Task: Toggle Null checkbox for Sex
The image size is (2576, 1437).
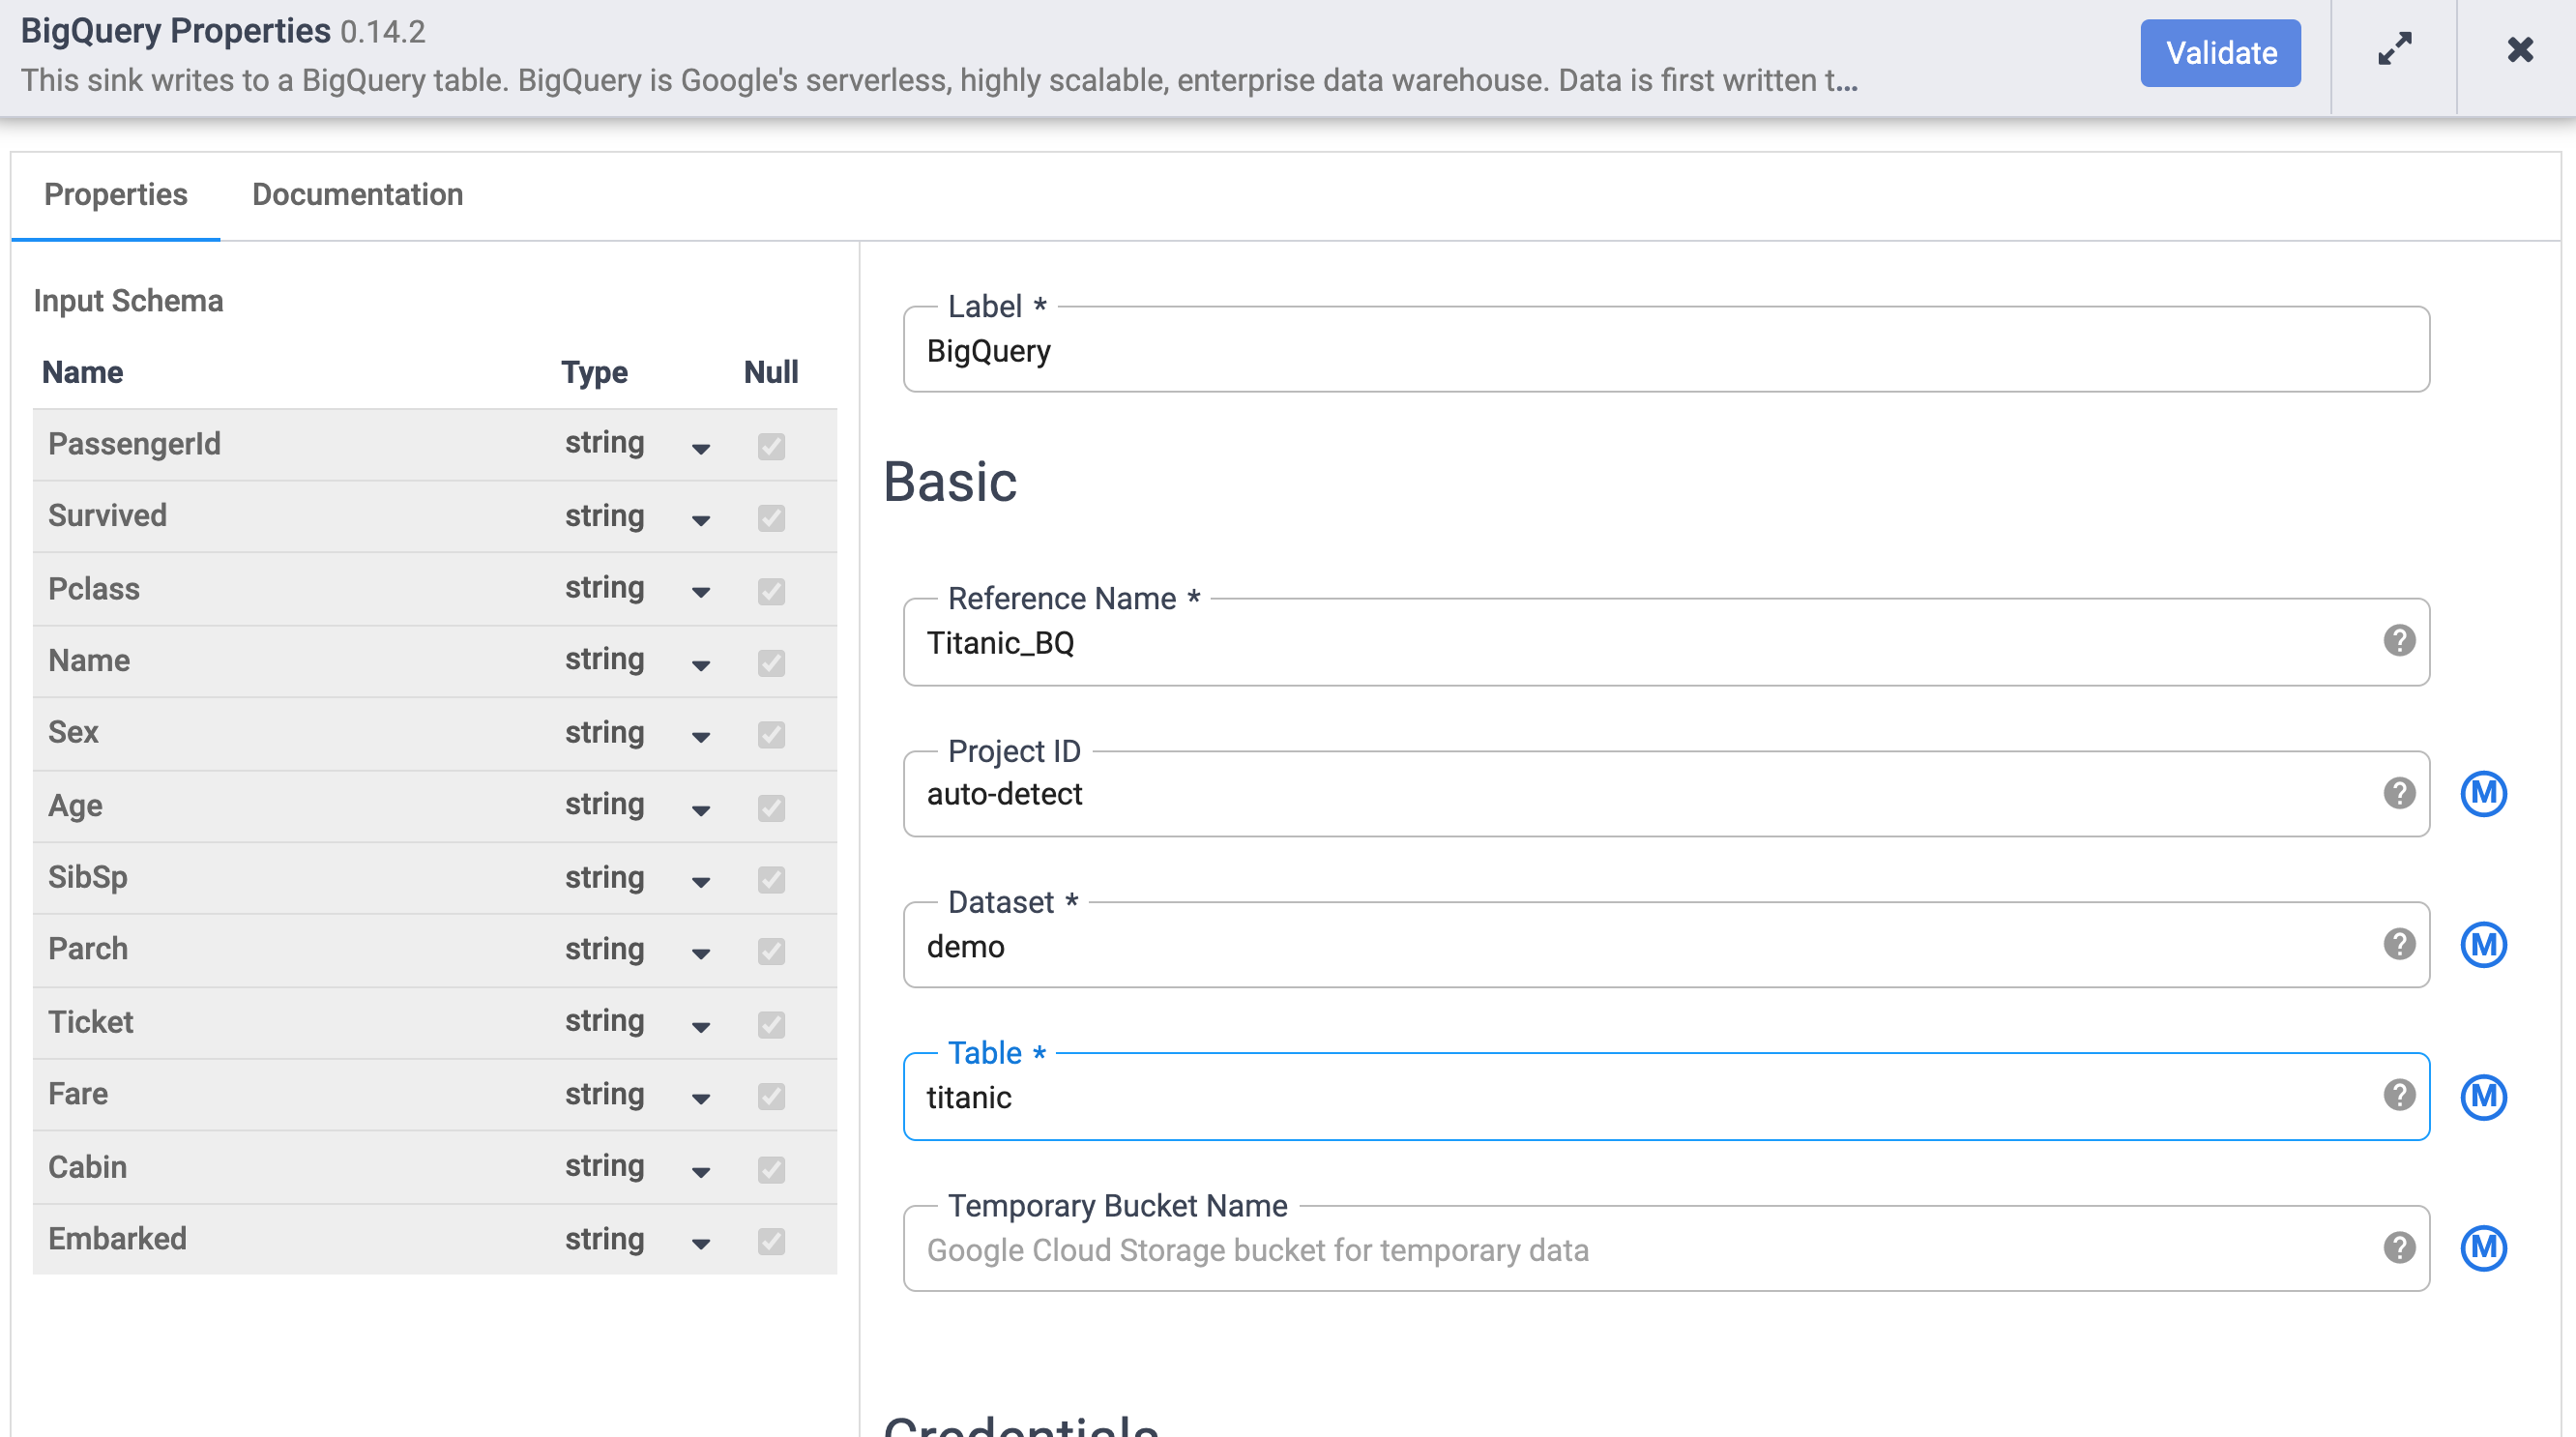Action: (x=771, y=735)
